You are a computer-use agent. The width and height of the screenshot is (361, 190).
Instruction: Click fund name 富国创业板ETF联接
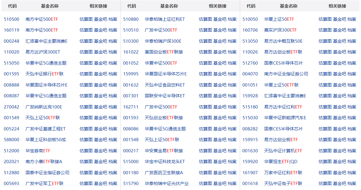pyautogui.click(x=164, y=52)
